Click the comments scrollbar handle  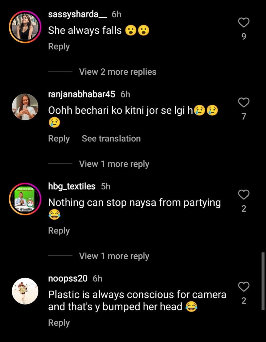[x=263, y=281]
